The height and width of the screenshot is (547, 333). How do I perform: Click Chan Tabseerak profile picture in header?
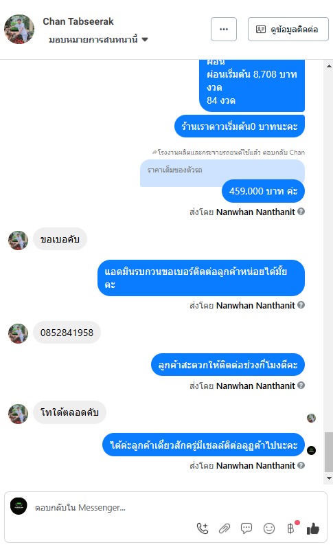pos(19,30)
